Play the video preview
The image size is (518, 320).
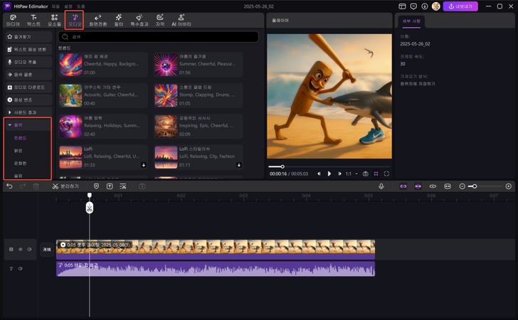[x=329, y=174]
